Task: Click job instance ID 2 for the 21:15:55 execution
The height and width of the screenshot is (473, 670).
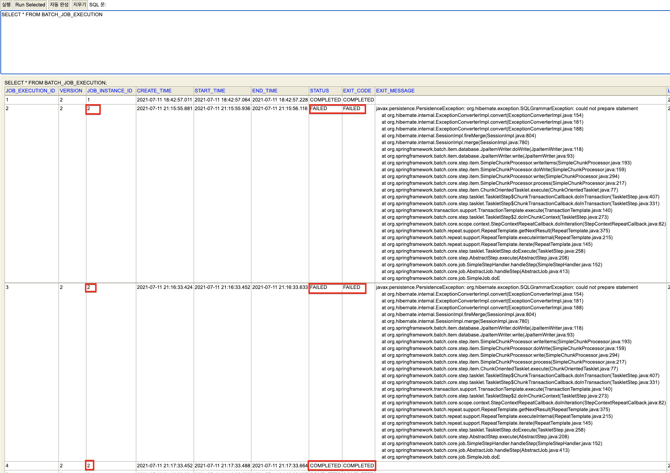Action: coord(89,109)
